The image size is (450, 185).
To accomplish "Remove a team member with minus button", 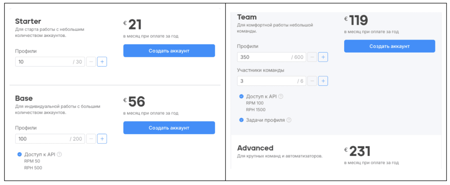I will (312, 81).
